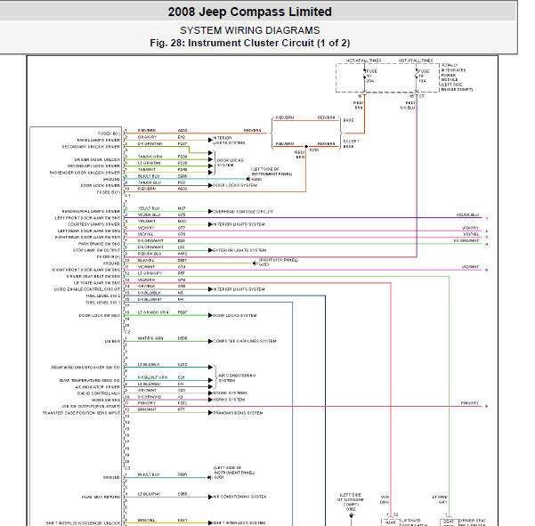Viewport: 535px width, 526px height.
Task: Click the "HVAC MUX RETURN" label
Action: 101,497
